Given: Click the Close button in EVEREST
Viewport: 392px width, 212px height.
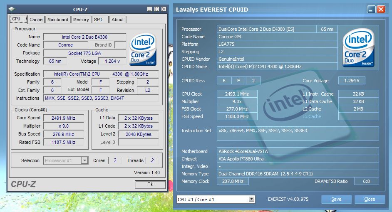Looking at the screenshot, I should click(370, 199).
